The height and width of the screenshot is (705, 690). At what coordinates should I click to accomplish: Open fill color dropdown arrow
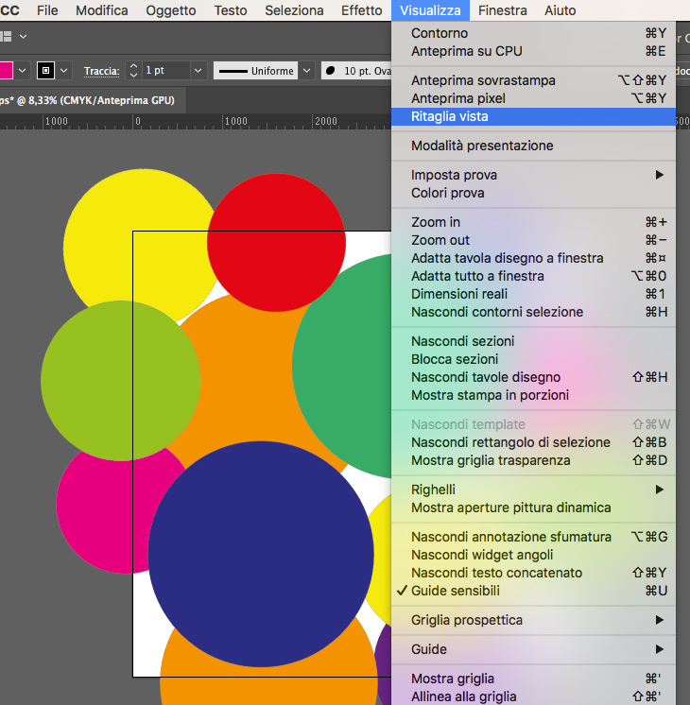(22, 71)
